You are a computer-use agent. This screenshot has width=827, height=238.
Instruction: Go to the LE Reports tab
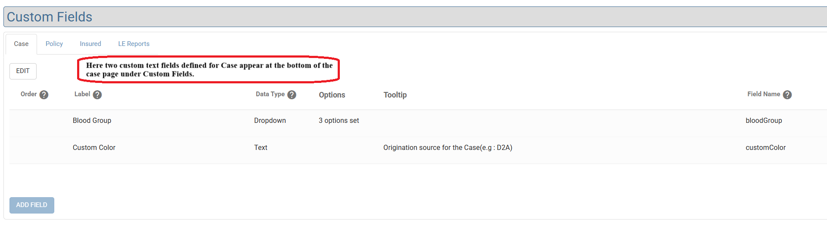(x=134, y=44)
